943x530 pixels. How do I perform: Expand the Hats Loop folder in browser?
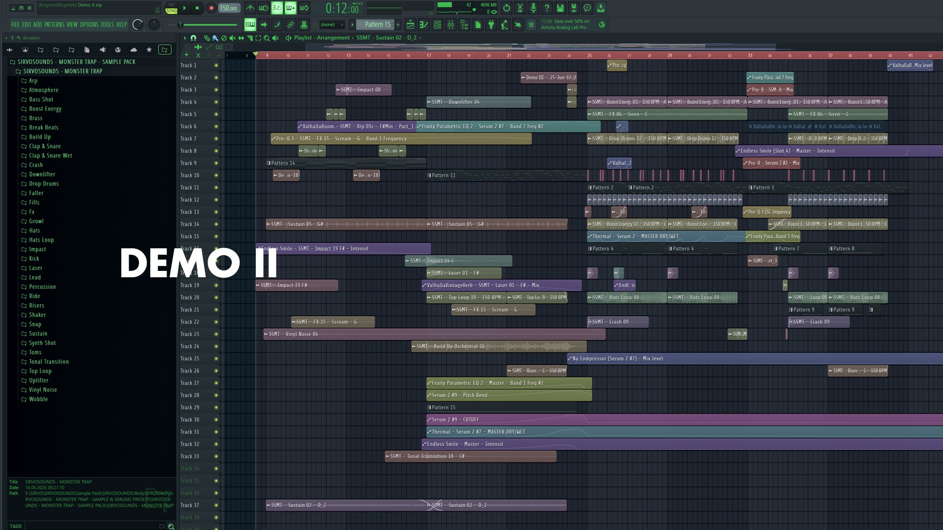pyautogui.click(x=41, y=240)
